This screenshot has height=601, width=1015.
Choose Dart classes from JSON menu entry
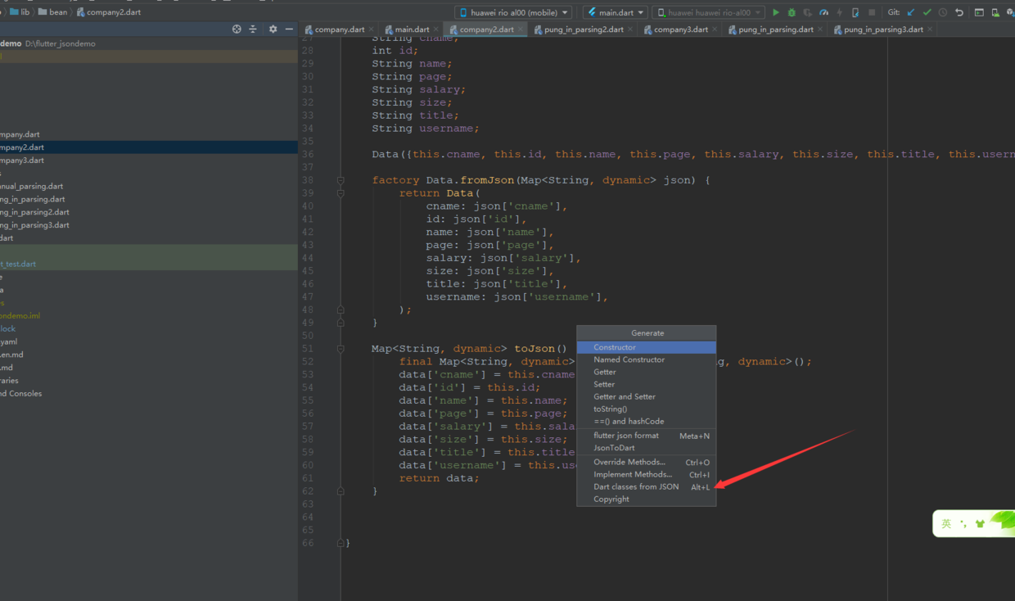tap(636, 486)
